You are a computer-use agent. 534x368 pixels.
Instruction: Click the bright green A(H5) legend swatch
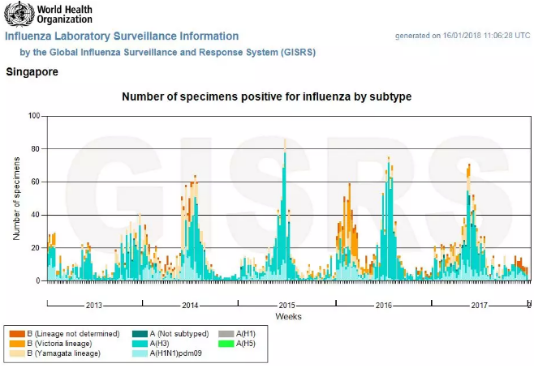tap(226, 344)
